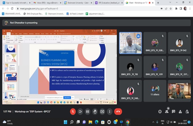Open the chat with everyone panel
The height and width of the screenshot is (126, 193).
(174, 112)
